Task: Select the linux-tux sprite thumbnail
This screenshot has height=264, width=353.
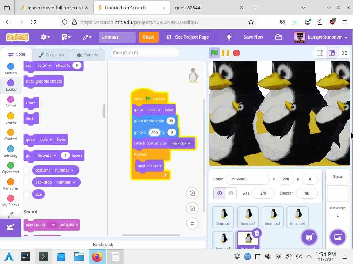Action: [223, 217]
